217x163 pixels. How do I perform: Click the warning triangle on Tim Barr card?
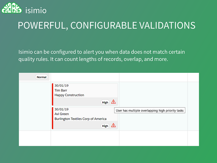click(113, 102)
